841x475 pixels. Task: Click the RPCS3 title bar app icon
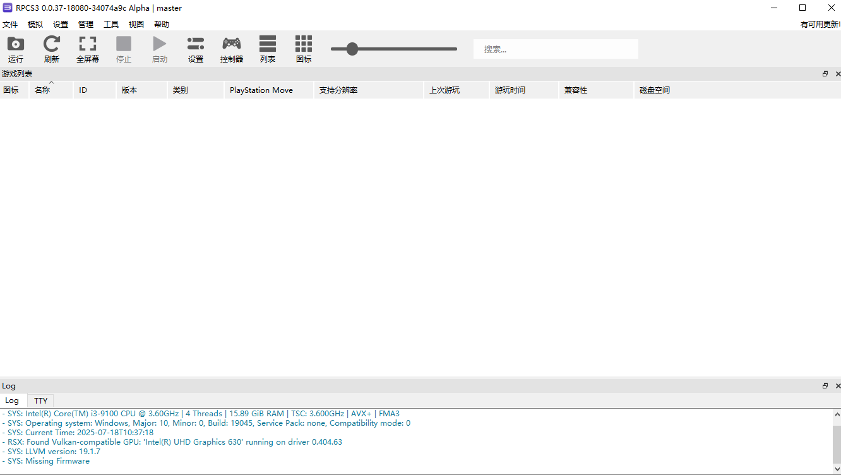click(x=8, y=8)
